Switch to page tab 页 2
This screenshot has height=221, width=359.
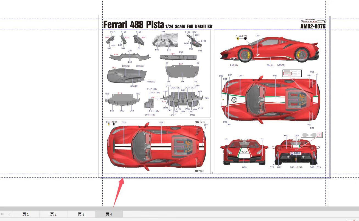(54, 214)
